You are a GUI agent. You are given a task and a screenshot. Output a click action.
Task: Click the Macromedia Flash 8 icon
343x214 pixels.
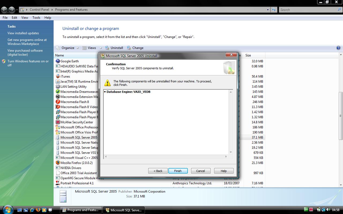pos(58,102)
